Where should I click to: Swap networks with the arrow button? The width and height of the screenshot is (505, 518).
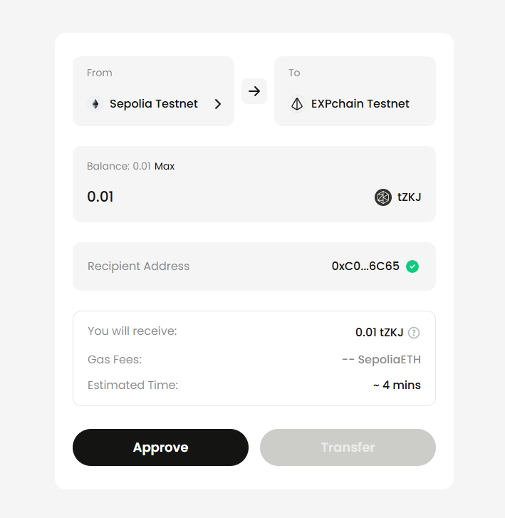coord(254,91)
